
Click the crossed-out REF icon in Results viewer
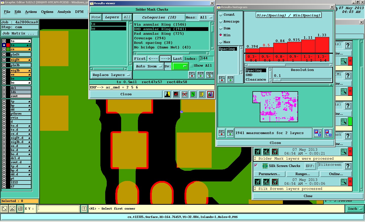(184, 94)
